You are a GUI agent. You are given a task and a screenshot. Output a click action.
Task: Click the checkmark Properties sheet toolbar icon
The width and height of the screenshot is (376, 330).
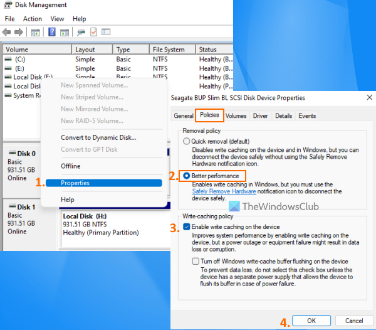(x=93, y=32)
